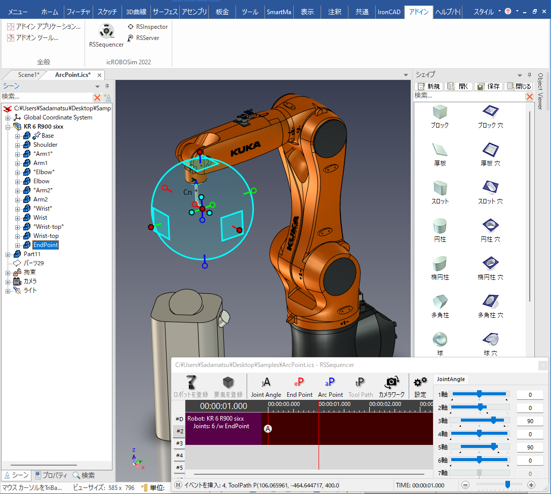Launch RSInspector from the ribbon
Viewport: 551px width, 494px height.
click(x=147, y=26)
